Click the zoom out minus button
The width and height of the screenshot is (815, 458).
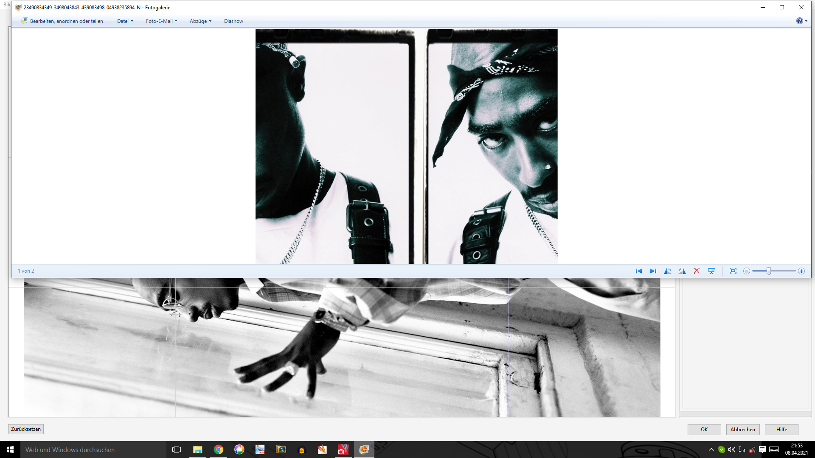click(747, 271)
